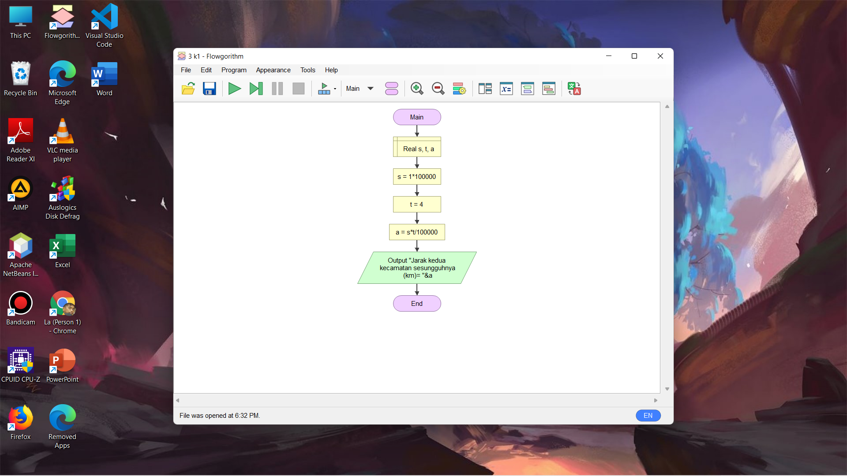Open the Appearance menu

pos(273,70)
